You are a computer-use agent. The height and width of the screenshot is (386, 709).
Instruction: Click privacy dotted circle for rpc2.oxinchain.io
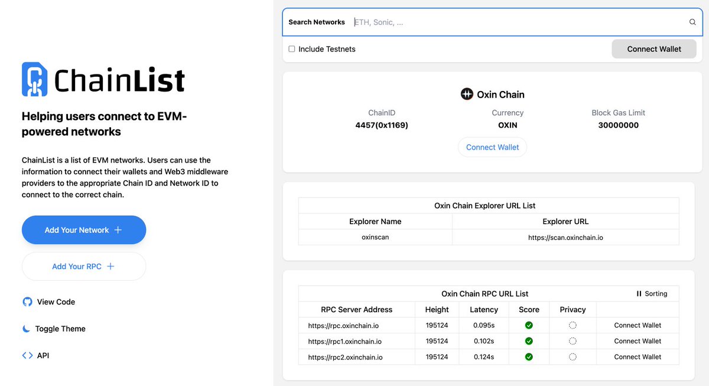(573, 357)
